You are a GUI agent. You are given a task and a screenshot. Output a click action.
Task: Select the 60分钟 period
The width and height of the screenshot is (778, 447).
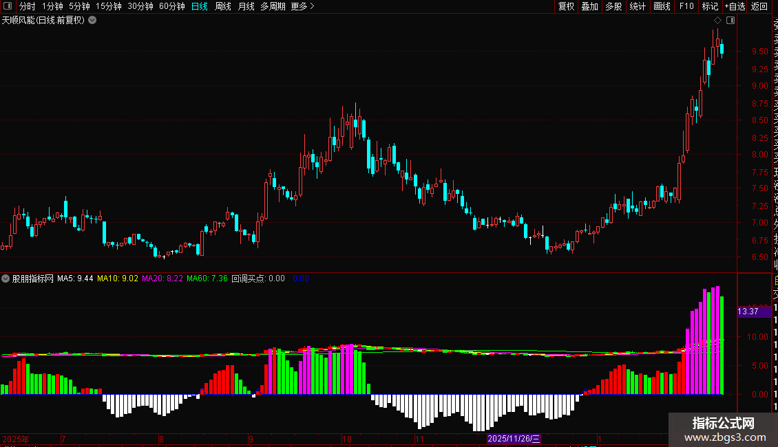(172, 6)
